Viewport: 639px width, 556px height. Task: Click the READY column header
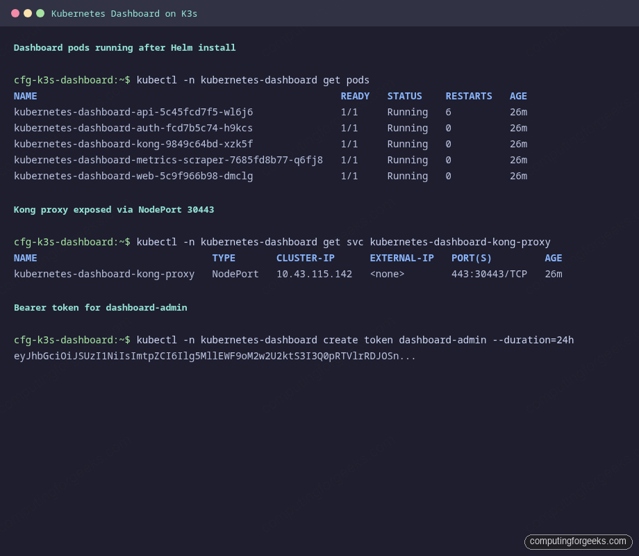355,96
